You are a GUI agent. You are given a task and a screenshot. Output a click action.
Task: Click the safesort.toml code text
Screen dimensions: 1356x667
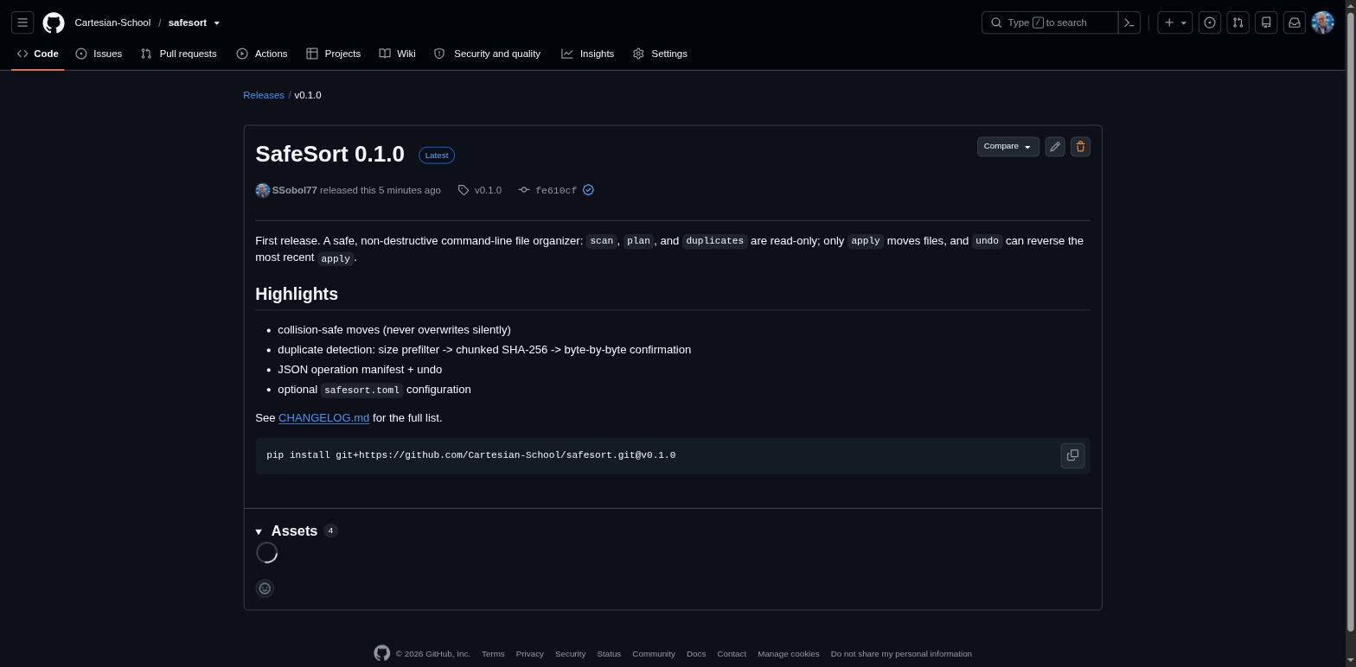point(361,390)
